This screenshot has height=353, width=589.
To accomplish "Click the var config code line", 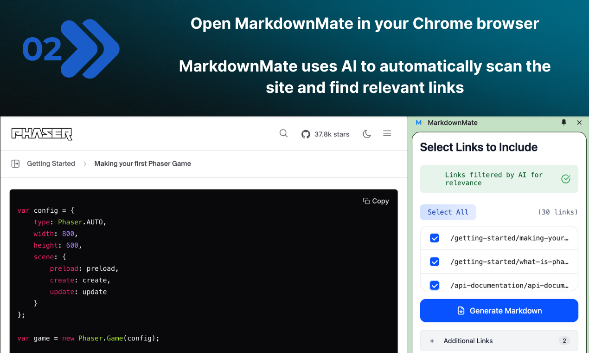I will (x=45, y=210).
